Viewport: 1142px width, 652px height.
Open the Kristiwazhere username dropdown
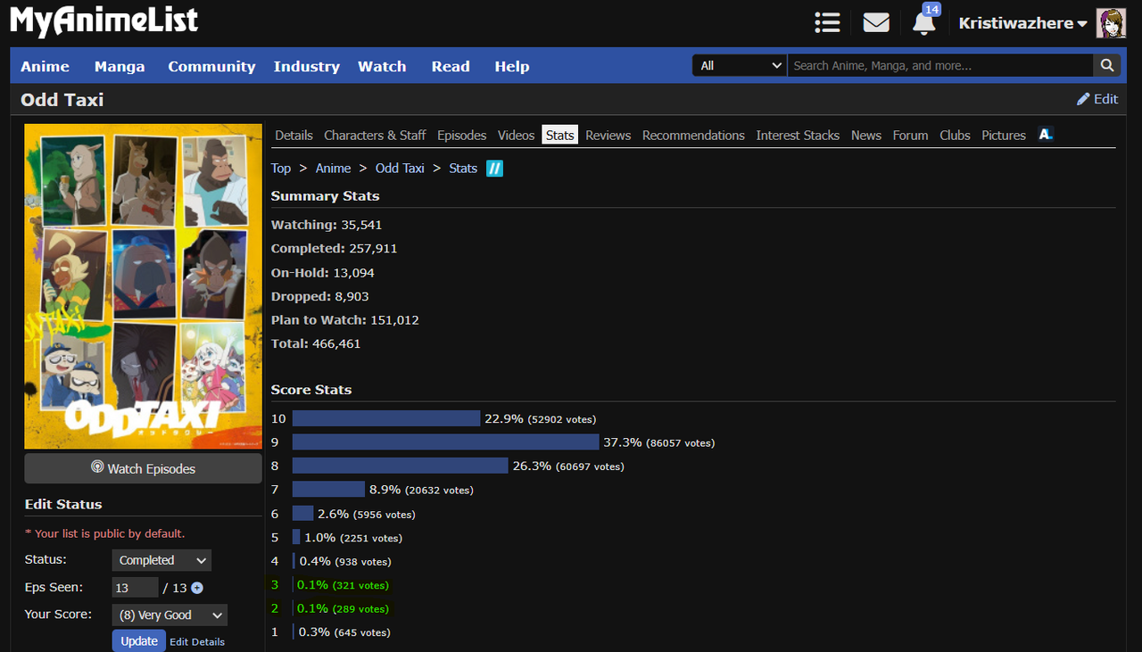(x=1022, y=23)
